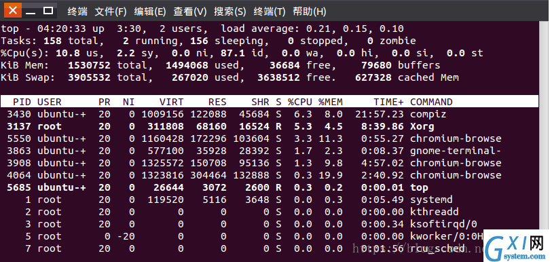Image resolution: width=550 pixels, height=262 pixels.
Task: Open the 终端(T) menu
Action: point(270,12)
